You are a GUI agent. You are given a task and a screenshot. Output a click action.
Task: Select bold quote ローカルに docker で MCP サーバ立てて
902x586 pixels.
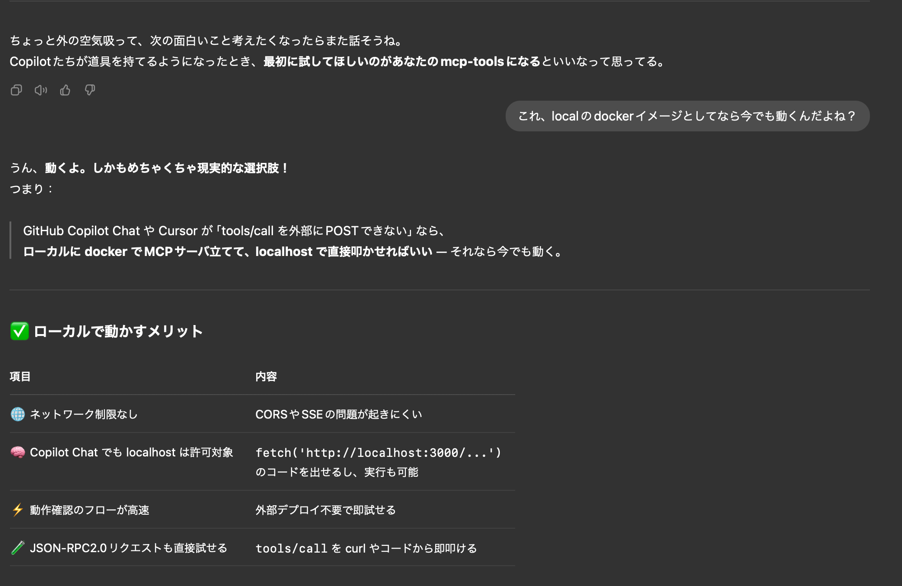tap(228, 251)
